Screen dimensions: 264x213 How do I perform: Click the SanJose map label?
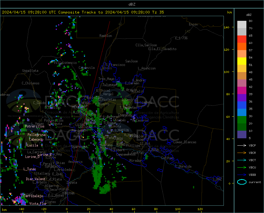tap(131, 61)
